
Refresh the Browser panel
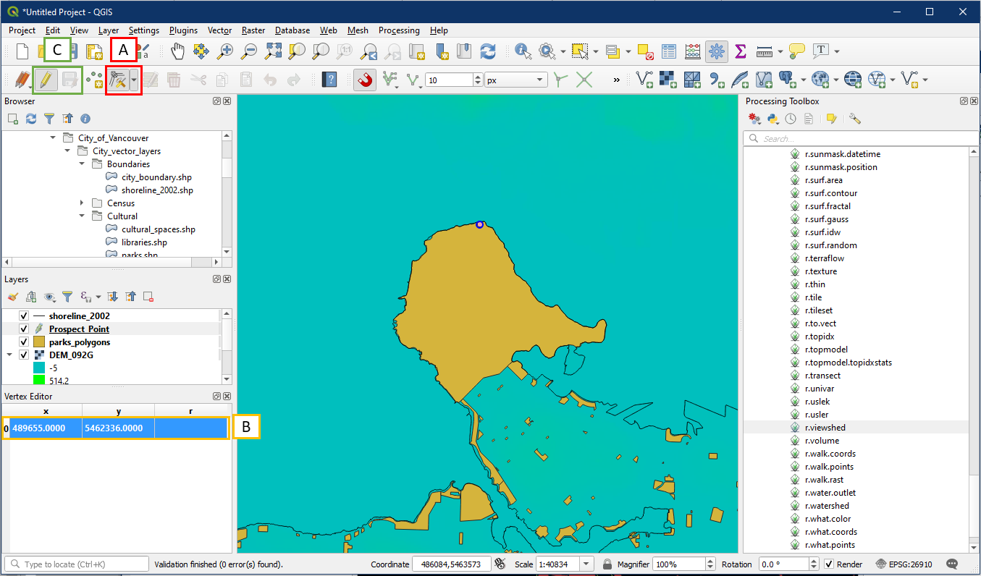31,119
